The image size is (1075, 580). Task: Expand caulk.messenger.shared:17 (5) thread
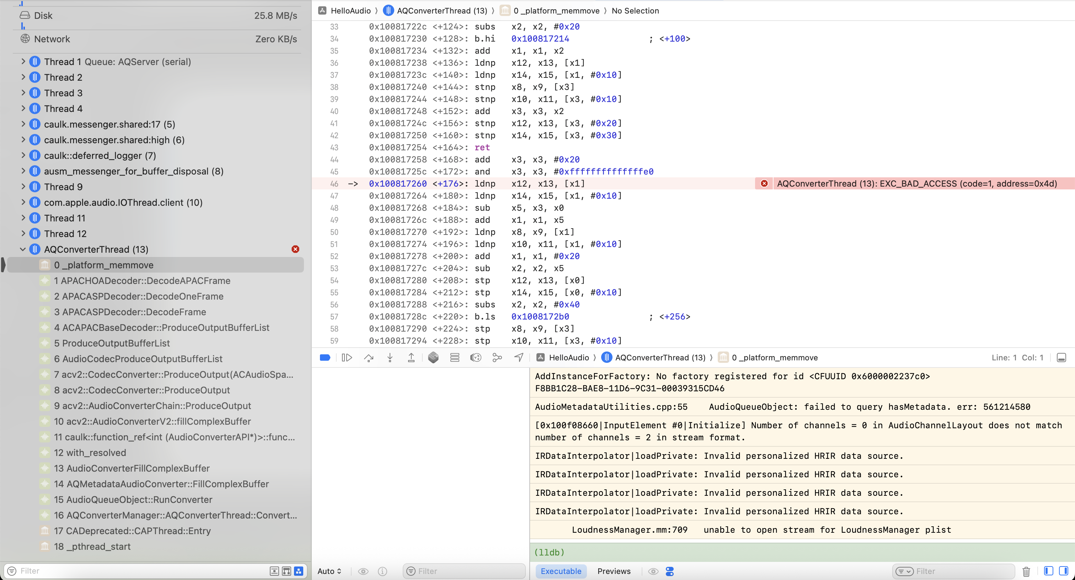[23, 124]
